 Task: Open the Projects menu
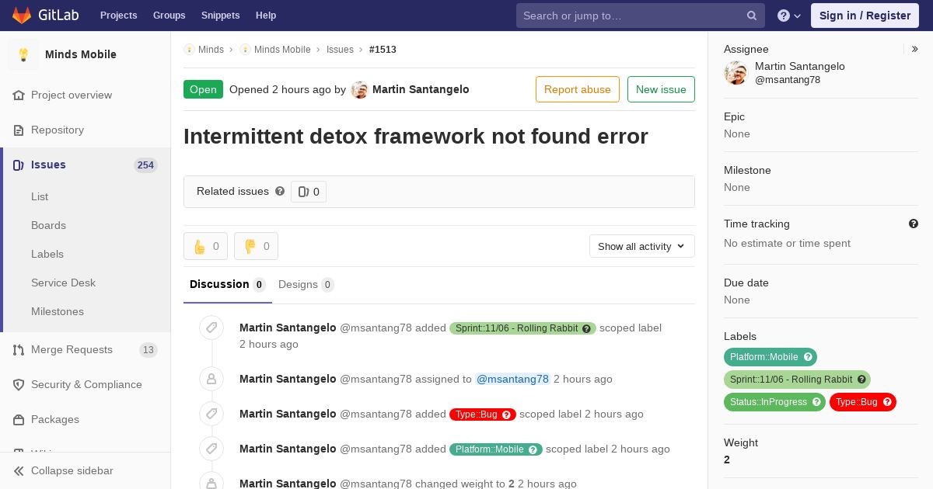(118, 16)
